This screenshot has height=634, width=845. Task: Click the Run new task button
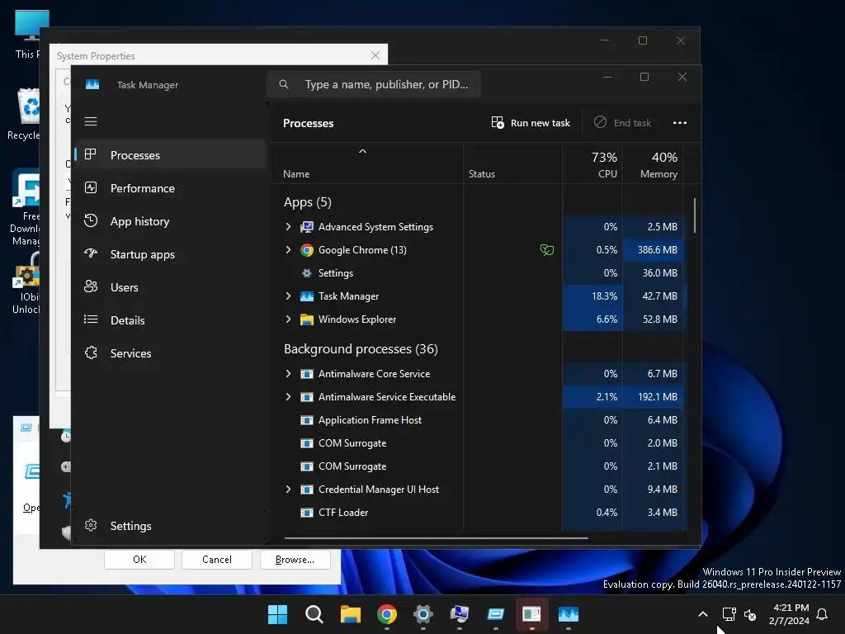click(x=531, y=123)
